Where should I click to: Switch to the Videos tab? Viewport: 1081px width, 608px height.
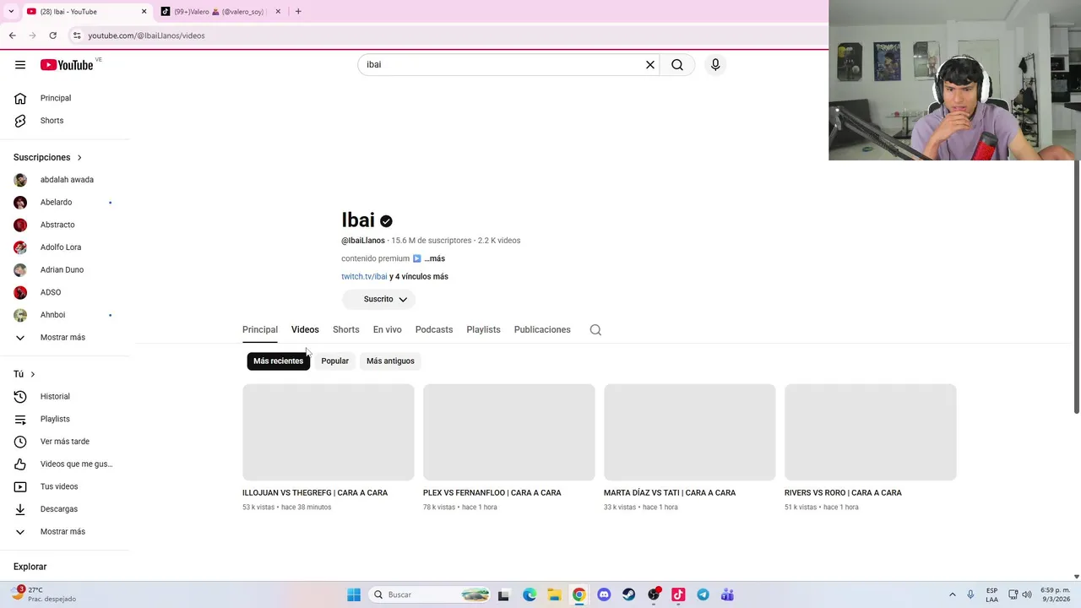point(305,329)
